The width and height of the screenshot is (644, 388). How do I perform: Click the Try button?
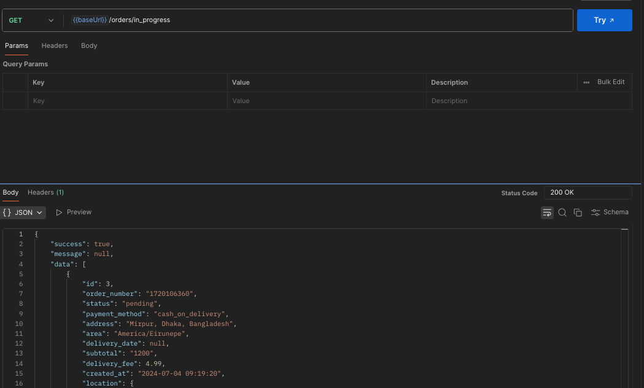604,20
